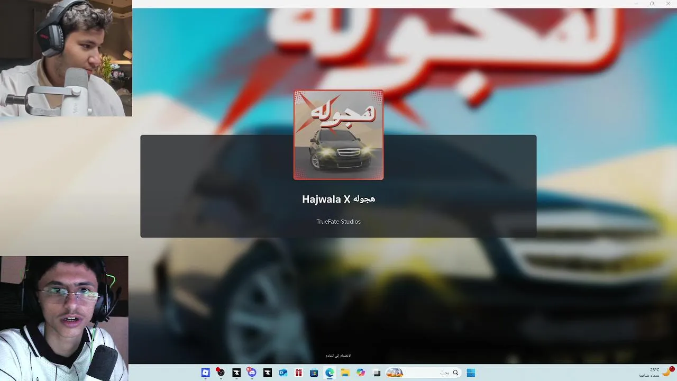
Task: Open the OBS Studio taskbar icon
Action: [221, 373]
